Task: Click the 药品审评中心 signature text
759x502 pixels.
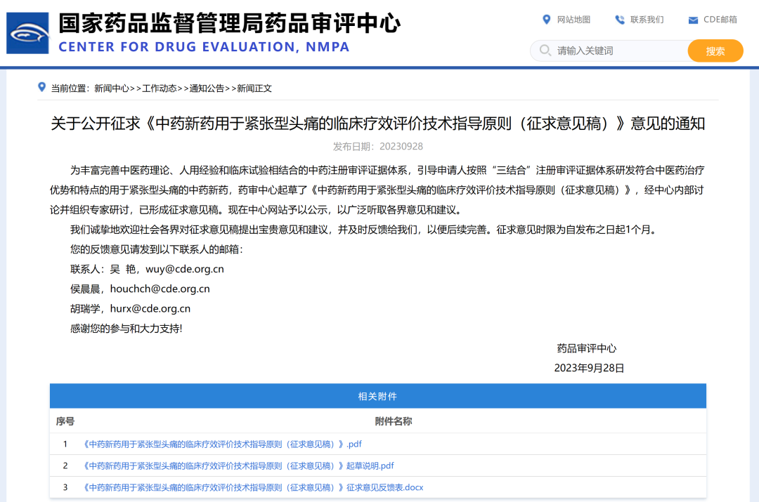Action: (x=587, y=349)
